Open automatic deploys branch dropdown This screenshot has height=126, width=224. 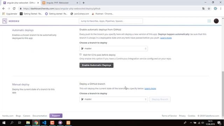[113, 49]
